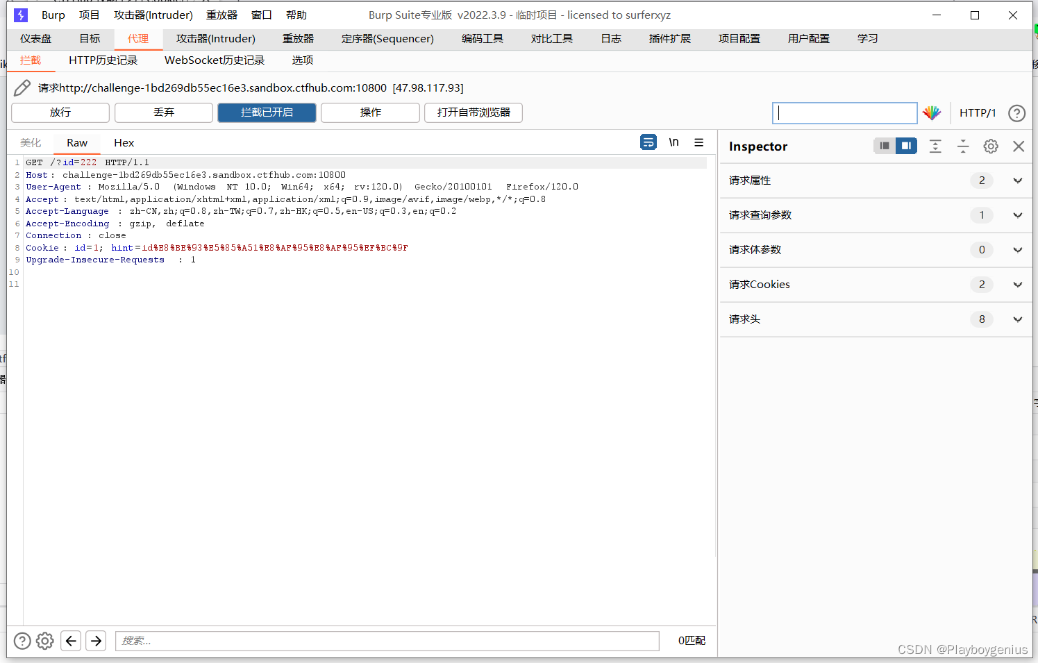
Task: Click the Burp Suite logo icon
Action: (x=21, y=15)
